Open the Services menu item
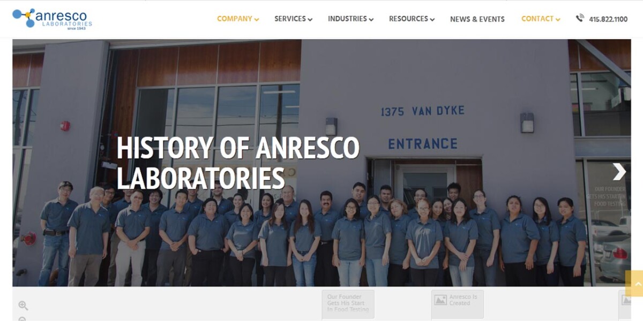The width and height of the screenshot is (643, 321). coord(290,19)
